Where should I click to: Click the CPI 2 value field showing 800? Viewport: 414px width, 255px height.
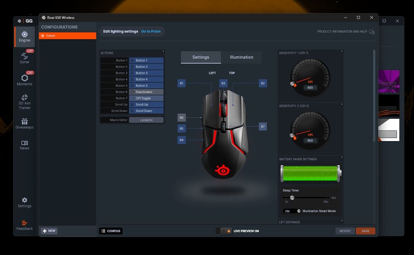coord(310,141)
